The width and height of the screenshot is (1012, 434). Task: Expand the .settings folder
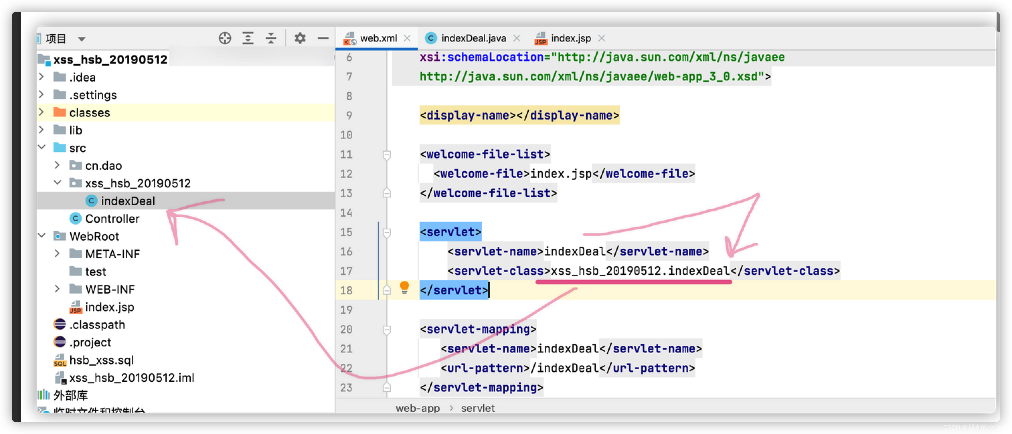(41, 94)
